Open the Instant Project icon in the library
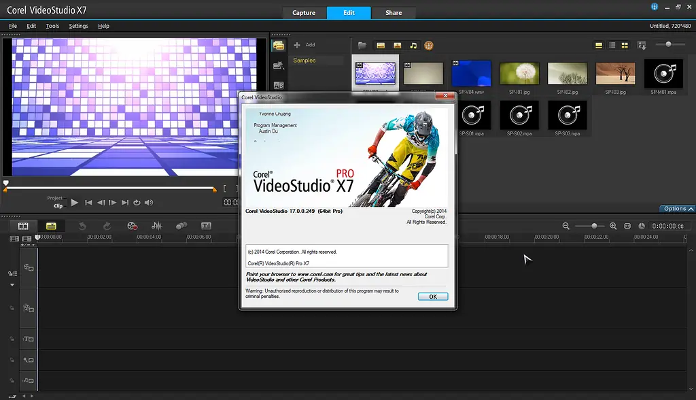The height and width of the screenshot is (400, 696). pyautogui.click(x=430, y=45)
